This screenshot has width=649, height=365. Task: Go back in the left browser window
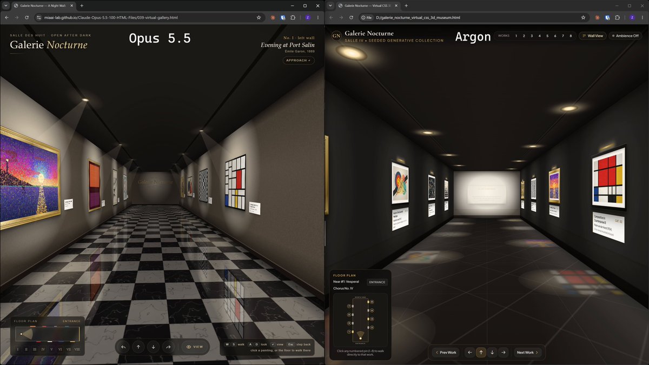pyautogui.click(x=6, y=17)
